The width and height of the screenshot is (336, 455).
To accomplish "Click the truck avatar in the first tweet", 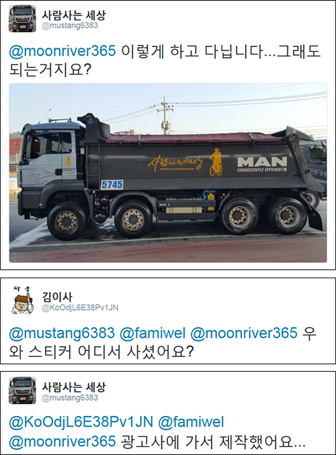I will 22,18.
